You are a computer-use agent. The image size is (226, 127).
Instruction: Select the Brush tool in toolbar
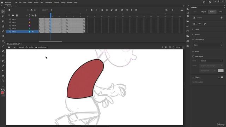[x=3, y=31]
